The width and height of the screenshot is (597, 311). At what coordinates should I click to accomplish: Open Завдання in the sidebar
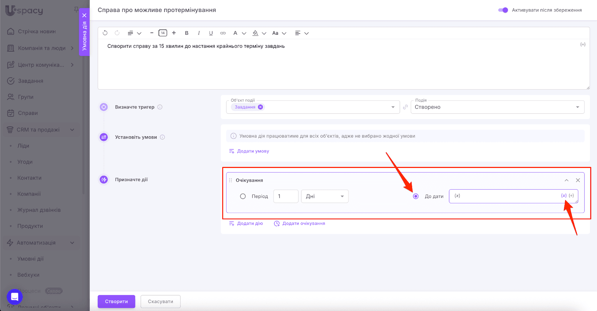point(31,81)
